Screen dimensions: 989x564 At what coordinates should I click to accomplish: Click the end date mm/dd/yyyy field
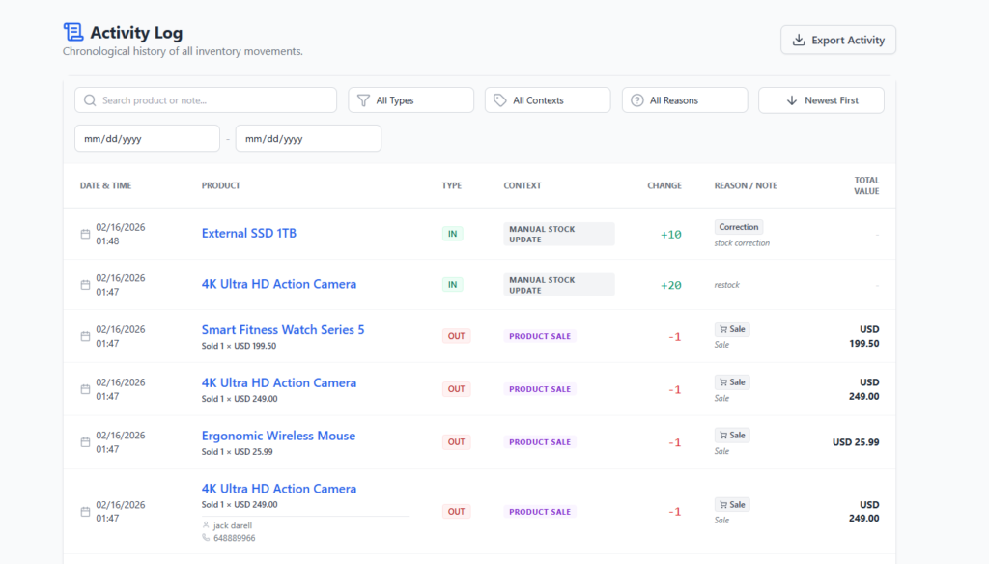coord(308,139)
